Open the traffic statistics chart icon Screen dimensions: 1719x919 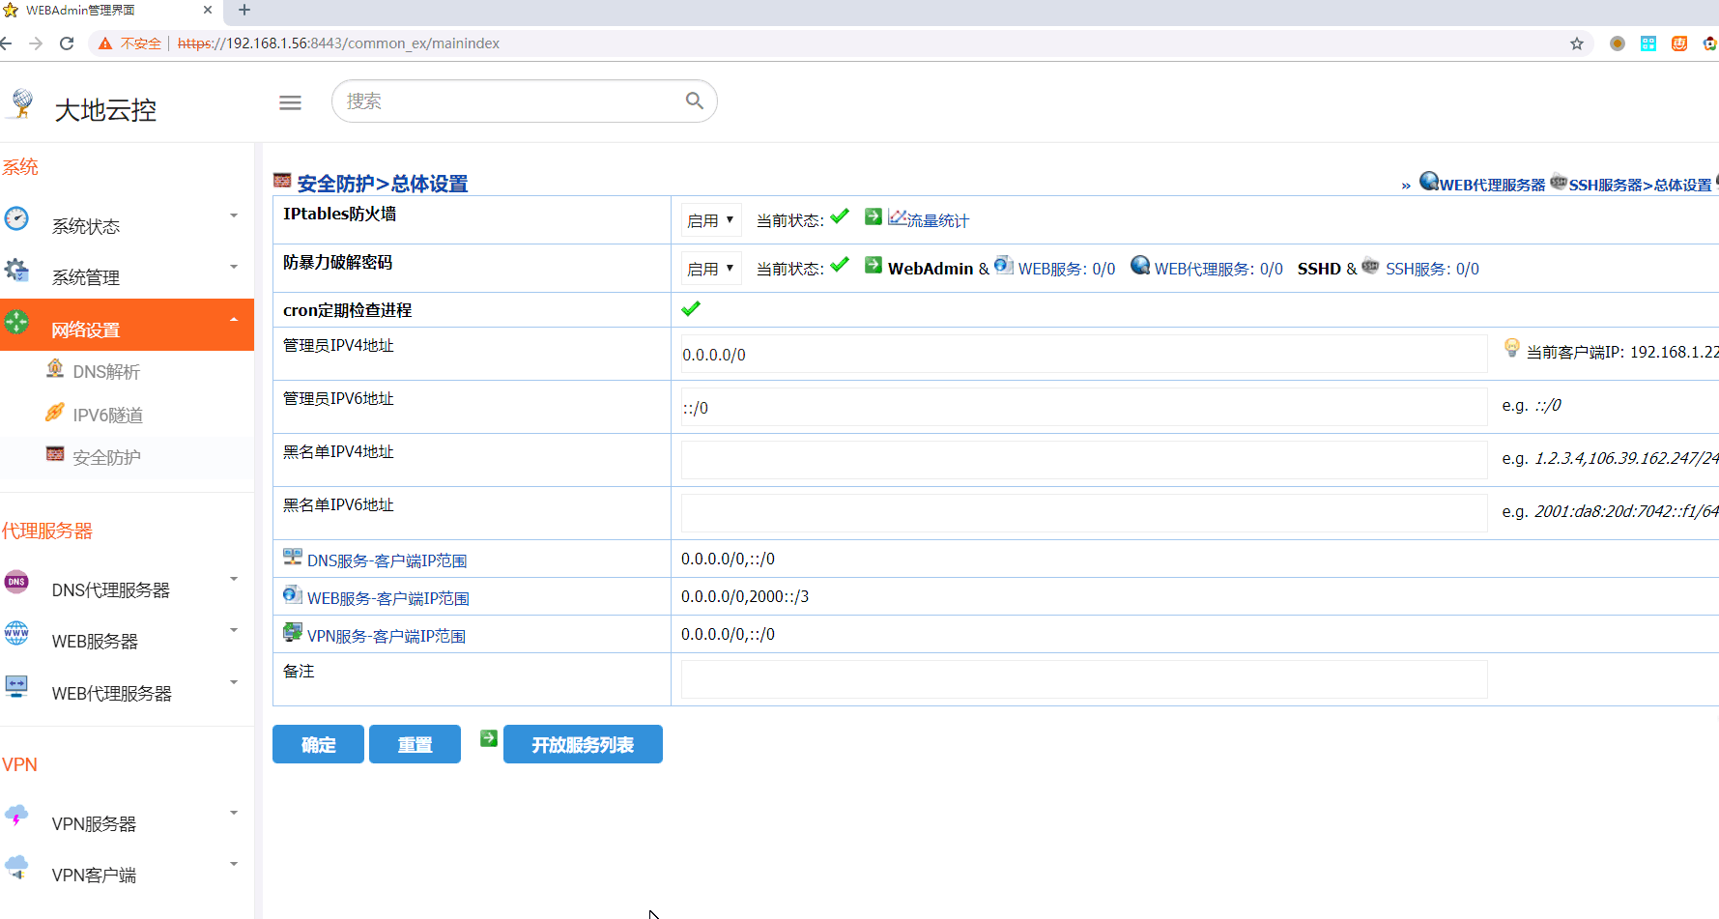(x=898, y=218)
